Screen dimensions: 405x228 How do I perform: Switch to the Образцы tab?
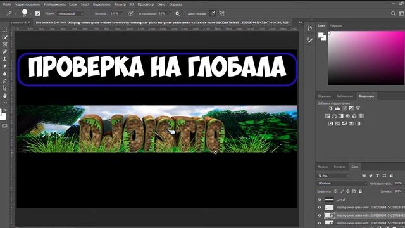[x=336, y=26]
